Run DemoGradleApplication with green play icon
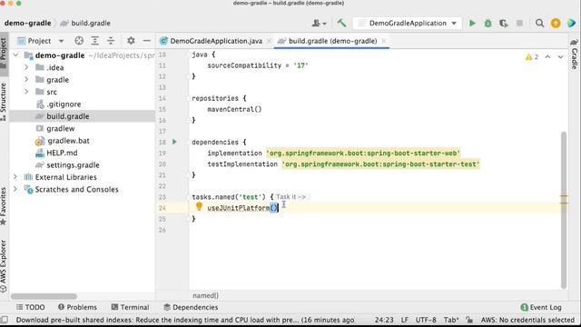 (x=472, y=23)
